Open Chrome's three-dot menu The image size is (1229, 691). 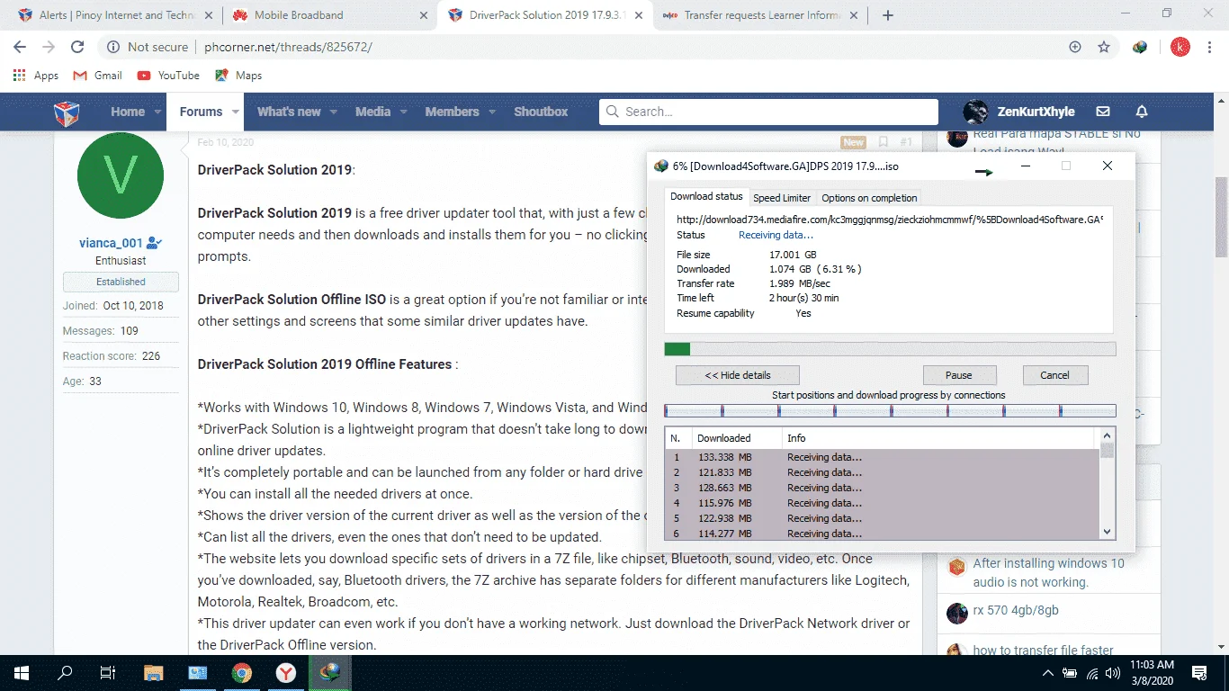(1211, 47)
